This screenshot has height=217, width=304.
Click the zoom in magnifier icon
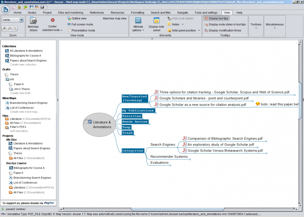(4, 28)
